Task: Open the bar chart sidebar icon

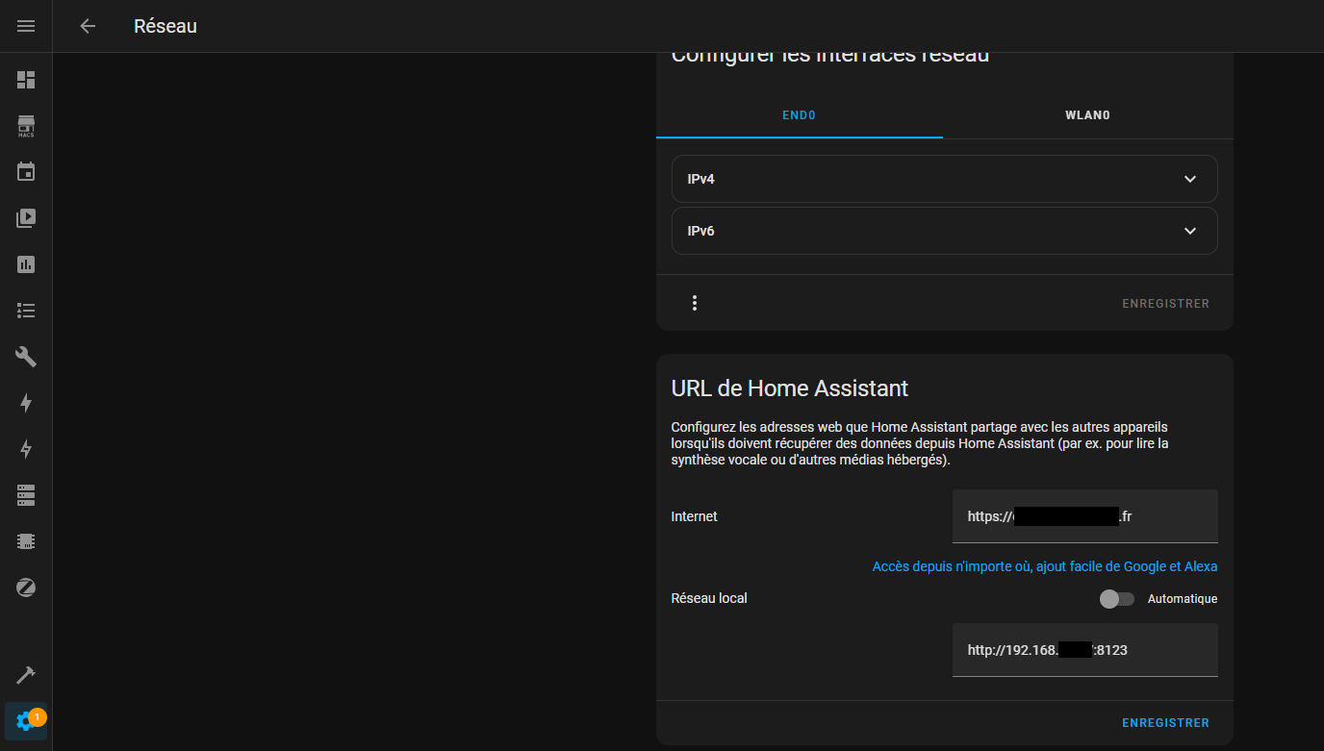Action: click(26, 264)
